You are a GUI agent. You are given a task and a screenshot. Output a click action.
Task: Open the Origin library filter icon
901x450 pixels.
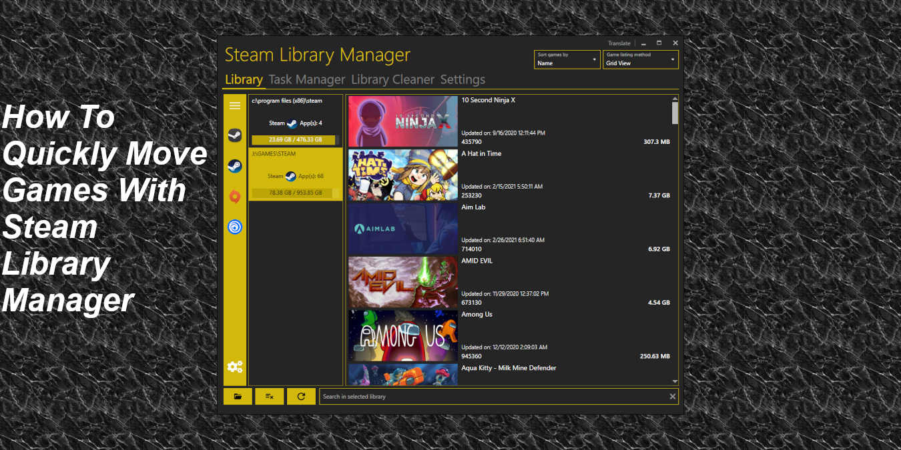[234, 197]
